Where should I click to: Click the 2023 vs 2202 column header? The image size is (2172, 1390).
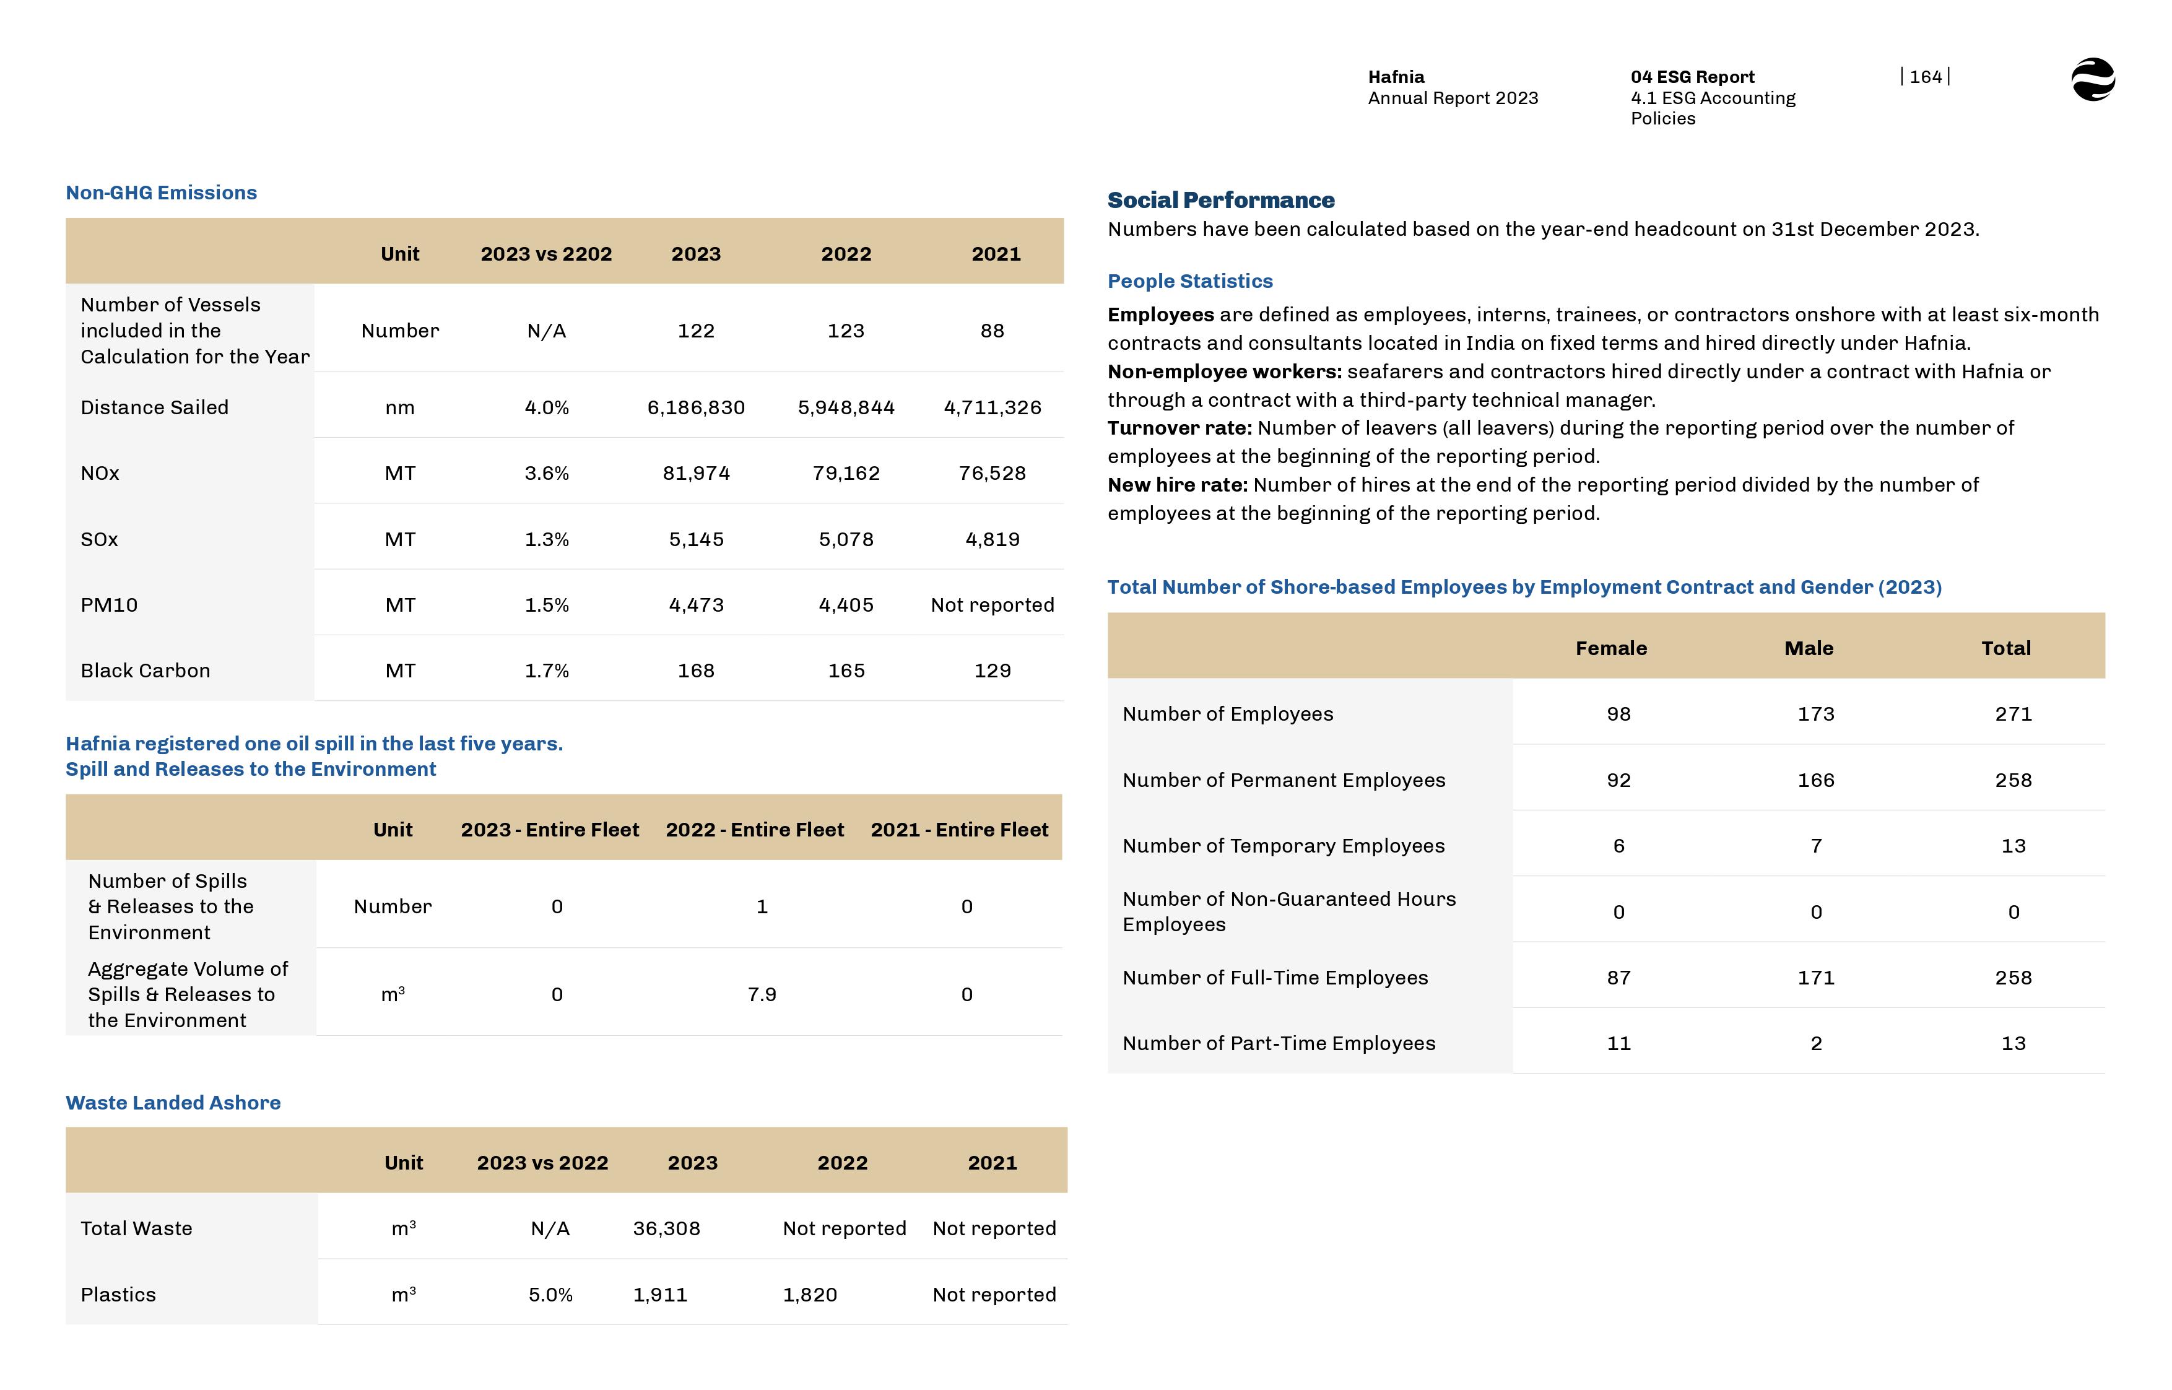(546, 254)
